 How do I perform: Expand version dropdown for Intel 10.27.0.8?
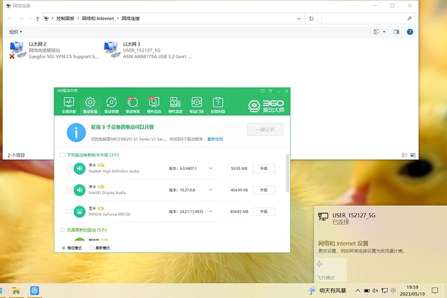211,190
